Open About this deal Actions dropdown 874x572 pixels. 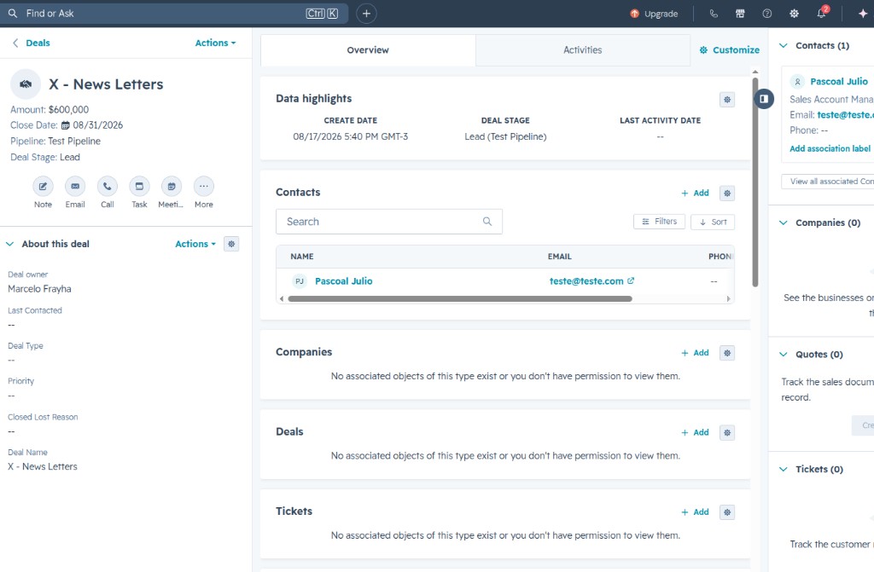[195, 244]
